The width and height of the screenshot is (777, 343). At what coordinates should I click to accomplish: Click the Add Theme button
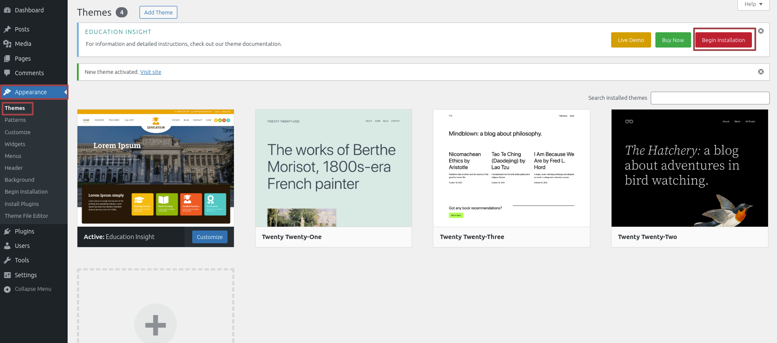pos(158,12)
